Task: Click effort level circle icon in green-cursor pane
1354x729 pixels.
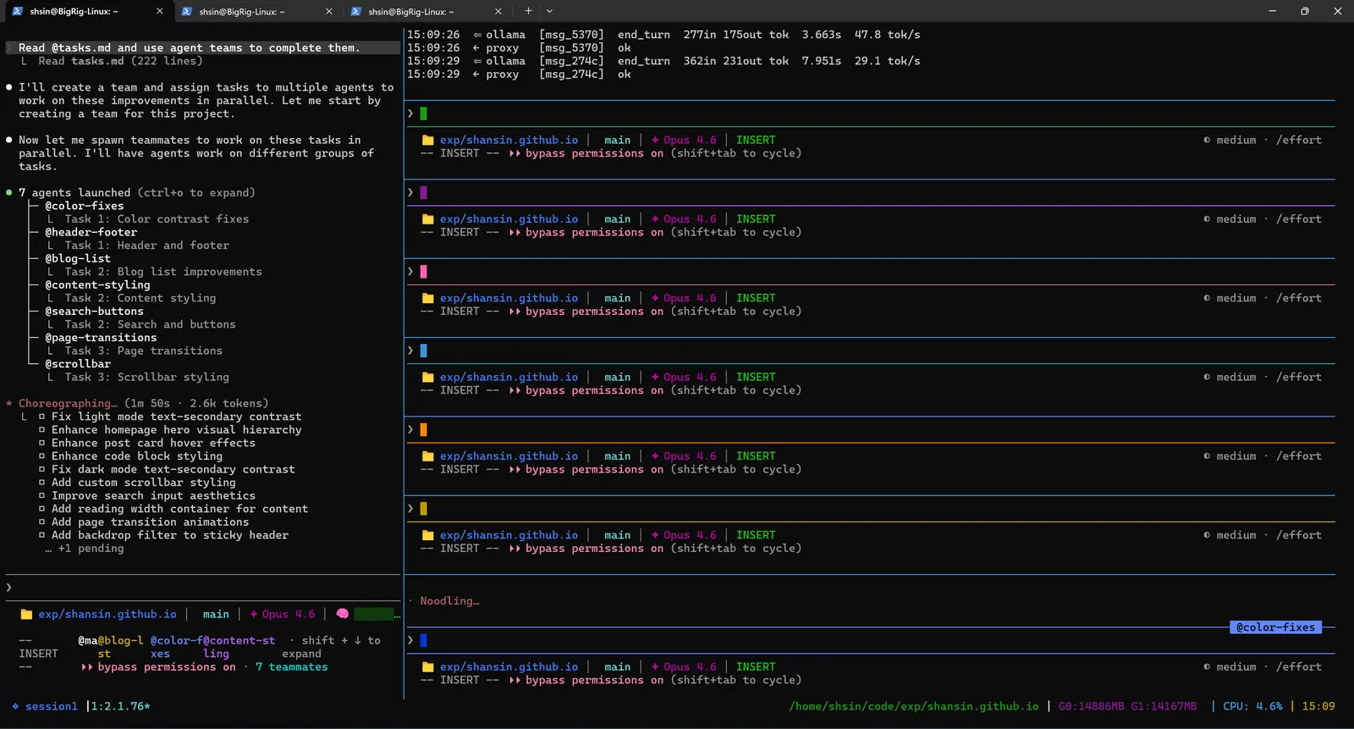Action: 1207,141
